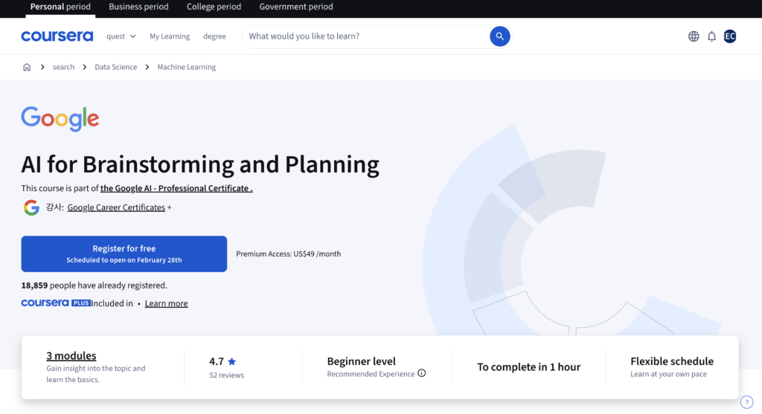
Task: Go to home via breadcrumb house icon
Action: 27,67
